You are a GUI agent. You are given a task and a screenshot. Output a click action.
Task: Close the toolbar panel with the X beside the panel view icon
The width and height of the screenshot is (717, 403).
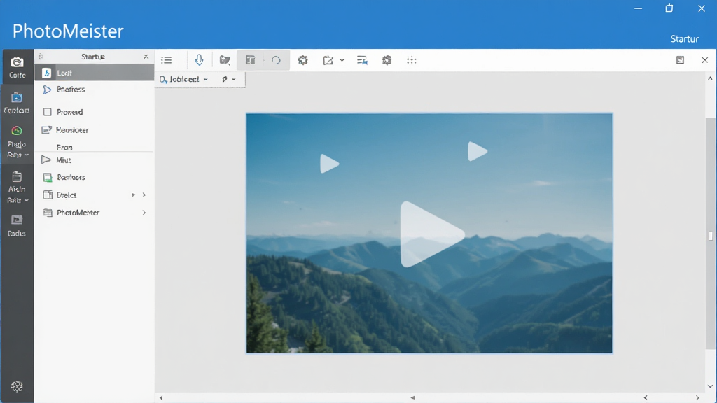click(x=704, y=60)
